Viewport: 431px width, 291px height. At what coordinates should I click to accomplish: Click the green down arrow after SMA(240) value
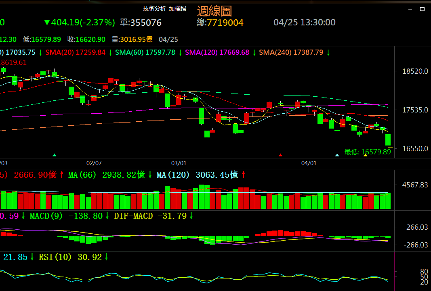coord(328,52)
